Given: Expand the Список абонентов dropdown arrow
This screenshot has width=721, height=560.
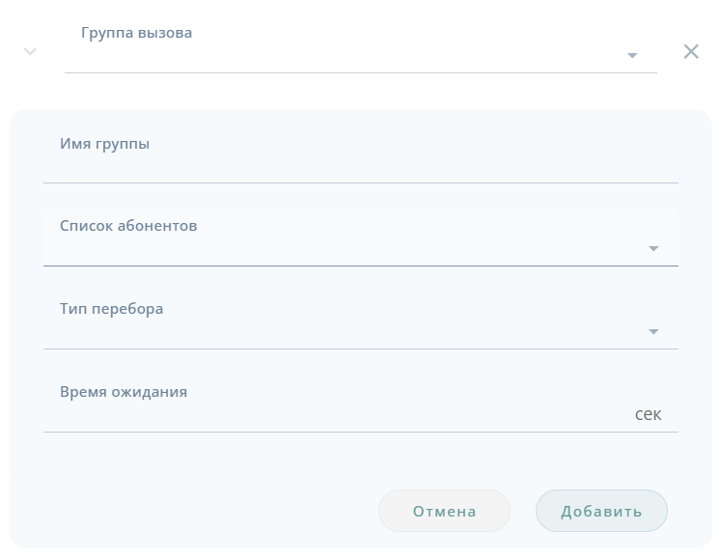Looking at the screenshot, I should point(653,249).
